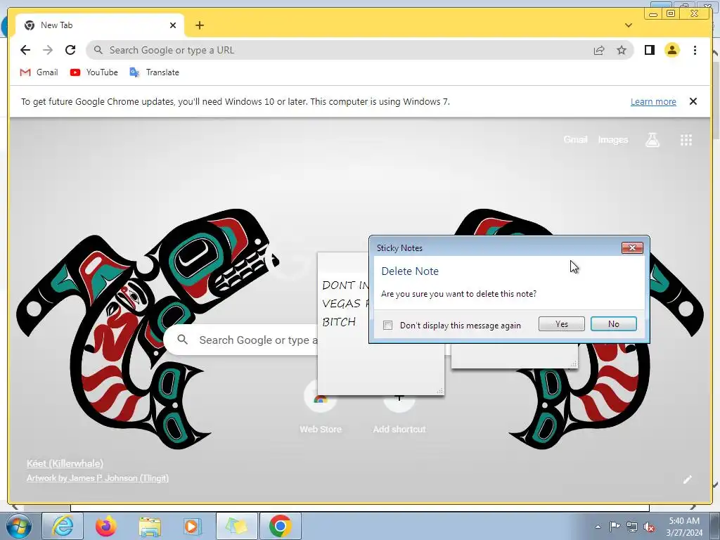Open the Gmail bookmark
The height and width of the screenshot is (540, 720).
[39, 72]
